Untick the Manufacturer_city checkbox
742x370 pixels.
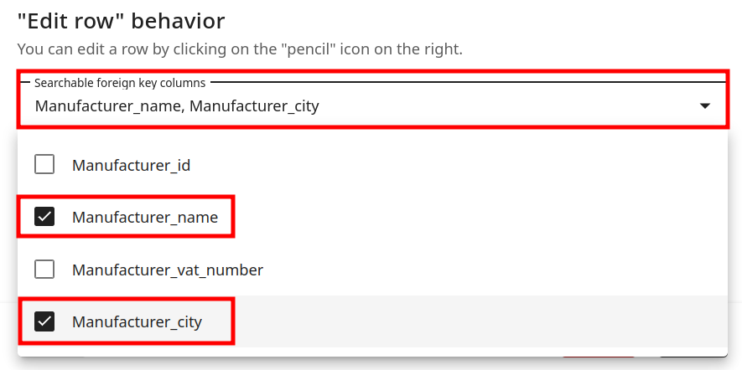44,321
